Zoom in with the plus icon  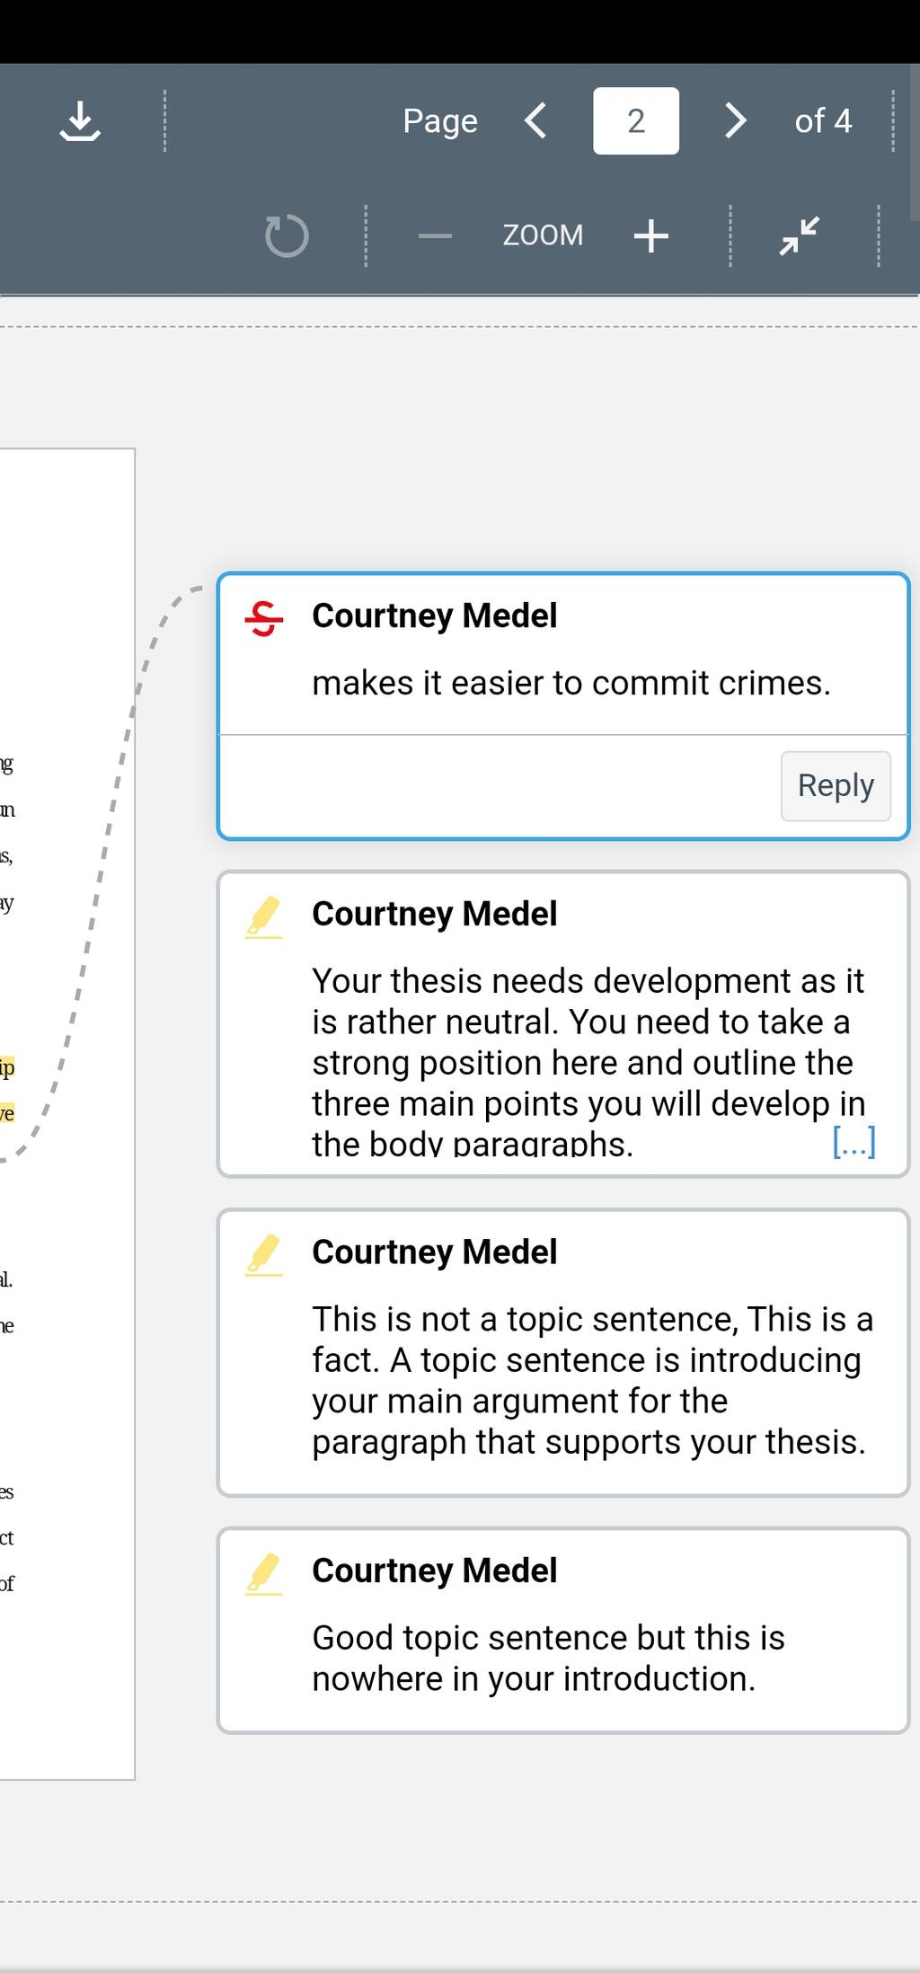pyautogui.click(x=650, y=236)
